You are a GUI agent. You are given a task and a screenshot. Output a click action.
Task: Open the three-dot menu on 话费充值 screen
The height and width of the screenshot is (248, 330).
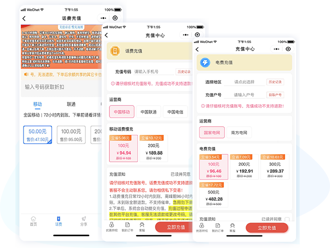[104, 18]
